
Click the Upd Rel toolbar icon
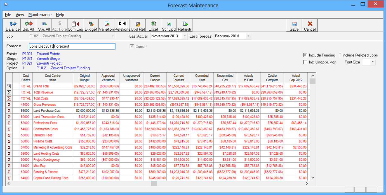(x=138, y=25)
